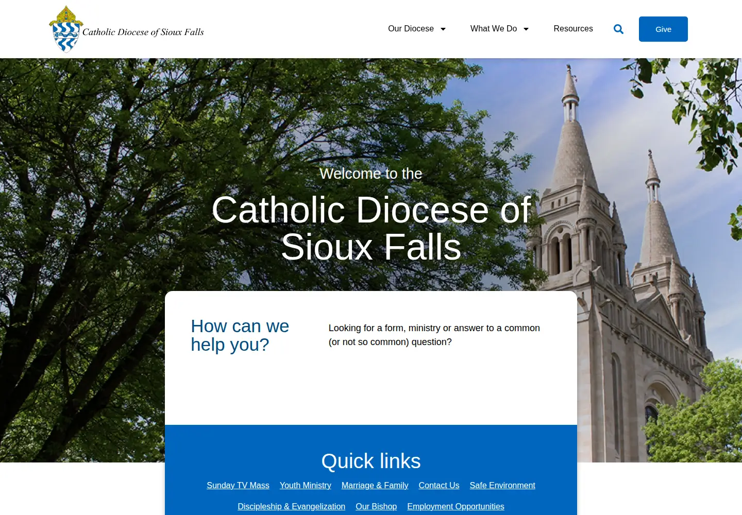Open the search magnifier icon
This screenshot has width=742, height=515.
tap(618, 29)
